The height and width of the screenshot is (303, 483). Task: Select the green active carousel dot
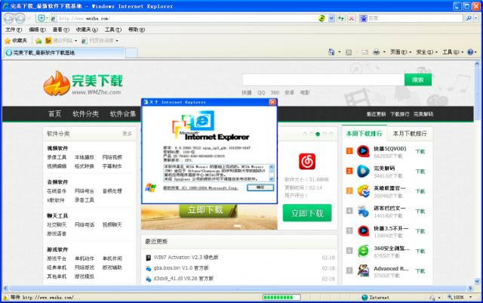[x=318, y=134]
